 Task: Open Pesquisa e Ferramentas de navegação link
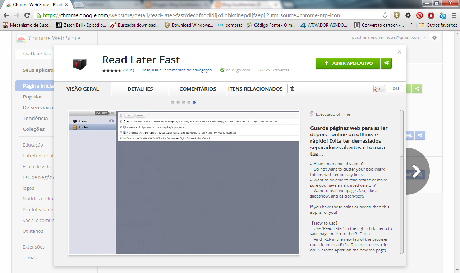coord(176,70)
